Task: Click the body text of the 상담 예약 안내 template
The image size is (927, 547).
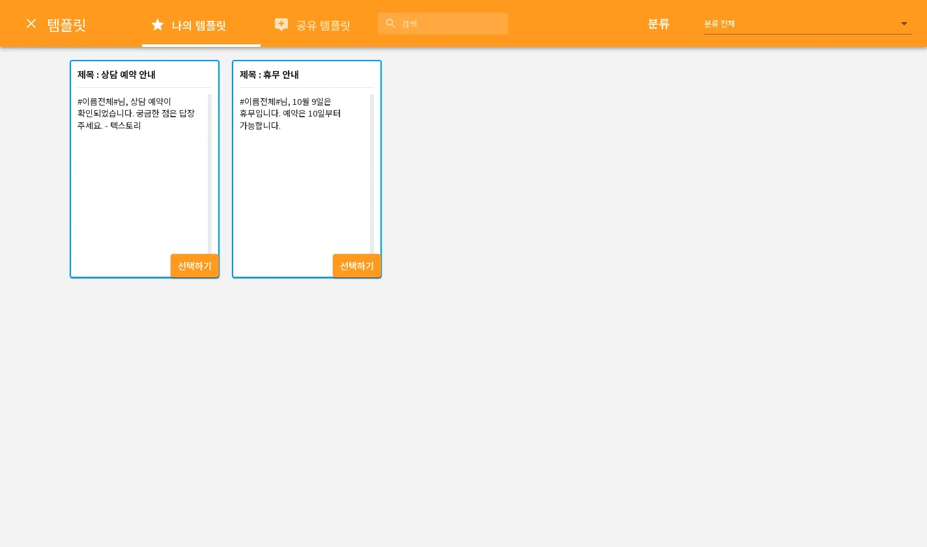Action: click(x=136, y=113)
